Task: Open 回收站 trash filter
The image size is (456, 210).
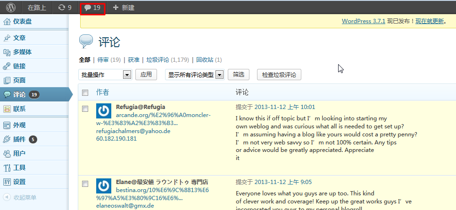Action: (205, 60)
